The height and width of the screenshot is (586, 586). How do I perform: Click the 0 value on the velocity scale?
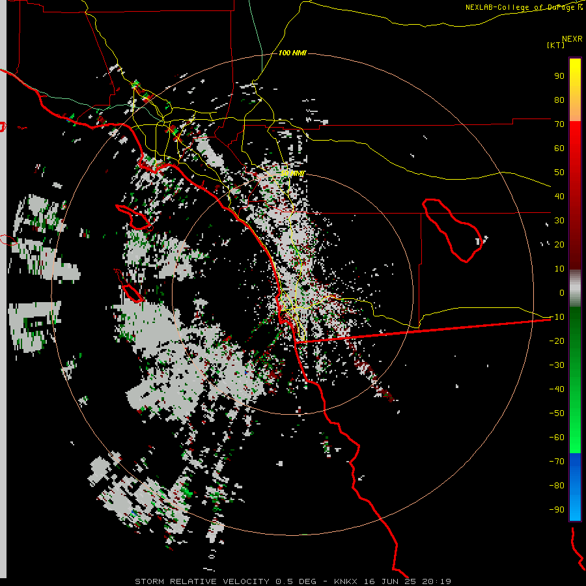pyautogui.click(x=562, y=292)
